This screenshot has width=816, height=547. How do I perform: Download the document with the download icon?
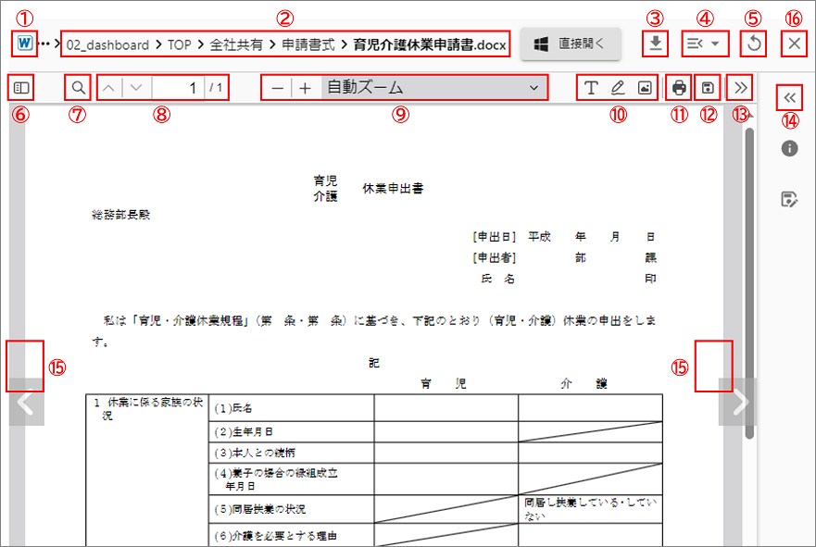(x=656, y=44)
